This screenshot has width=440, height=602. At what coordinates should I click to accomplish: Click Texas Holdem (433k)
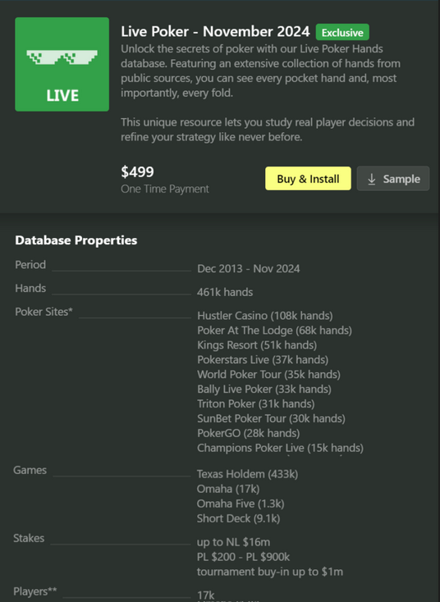(247, 474)
